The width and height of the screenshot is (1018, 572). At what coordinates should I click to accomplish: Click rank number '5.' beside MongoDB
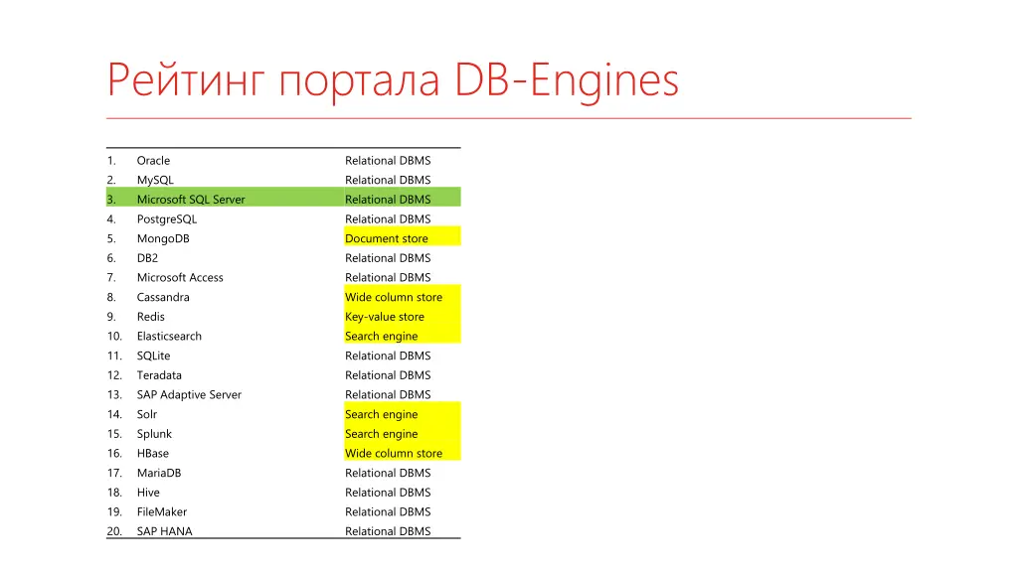click(111, 238)
